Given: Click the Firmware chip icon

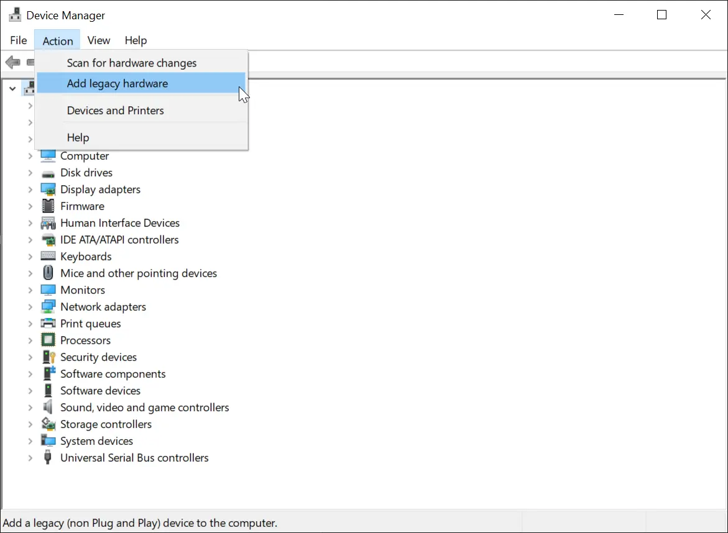Looking at the screenshot, I should coord(48,206).
